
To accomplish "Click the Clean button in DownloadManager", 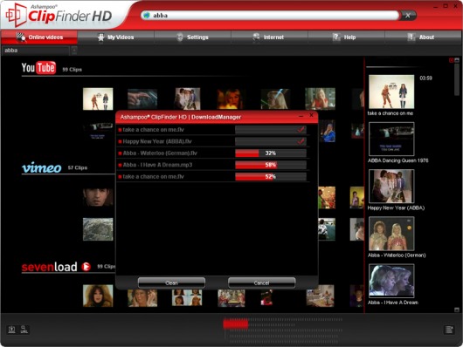I will tap(171, 282).
